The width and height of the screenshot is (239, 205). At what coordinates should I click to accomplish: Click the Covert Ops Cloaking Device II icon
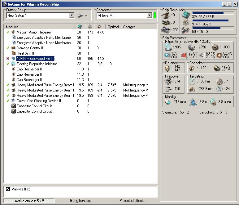pos(13,100)
